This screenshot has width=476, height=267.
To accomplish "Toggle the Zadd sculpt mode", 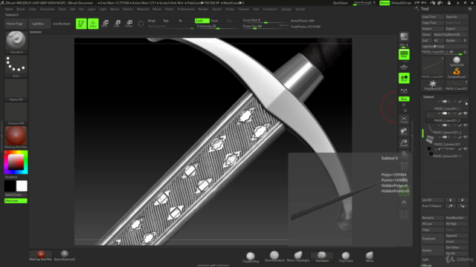I will 202,21.
